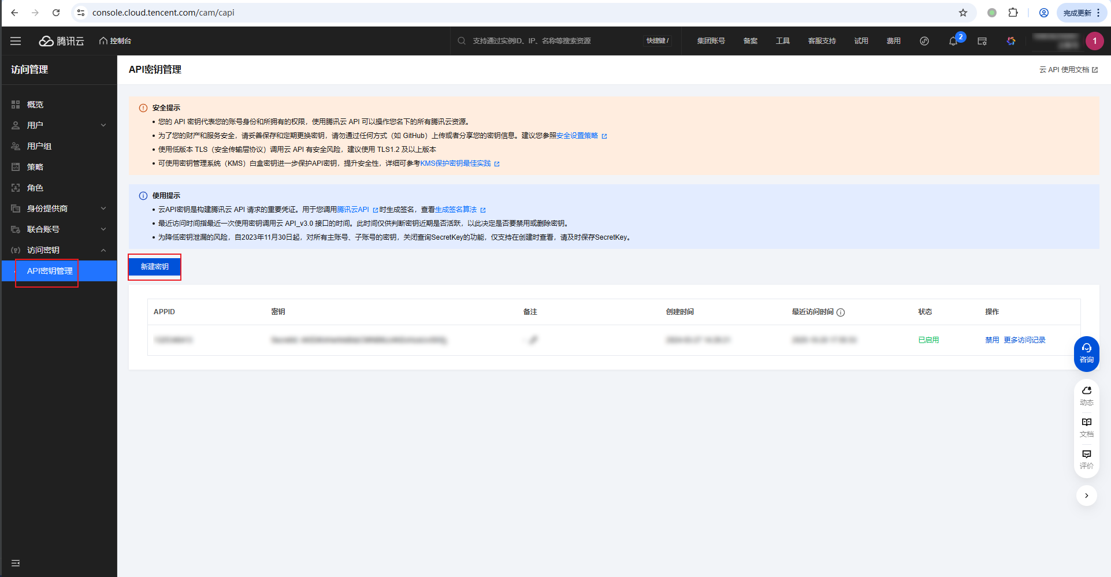Bookmark this page with the star icon
This screenshot has width=1111, height=577.
(x=963, y=13)
